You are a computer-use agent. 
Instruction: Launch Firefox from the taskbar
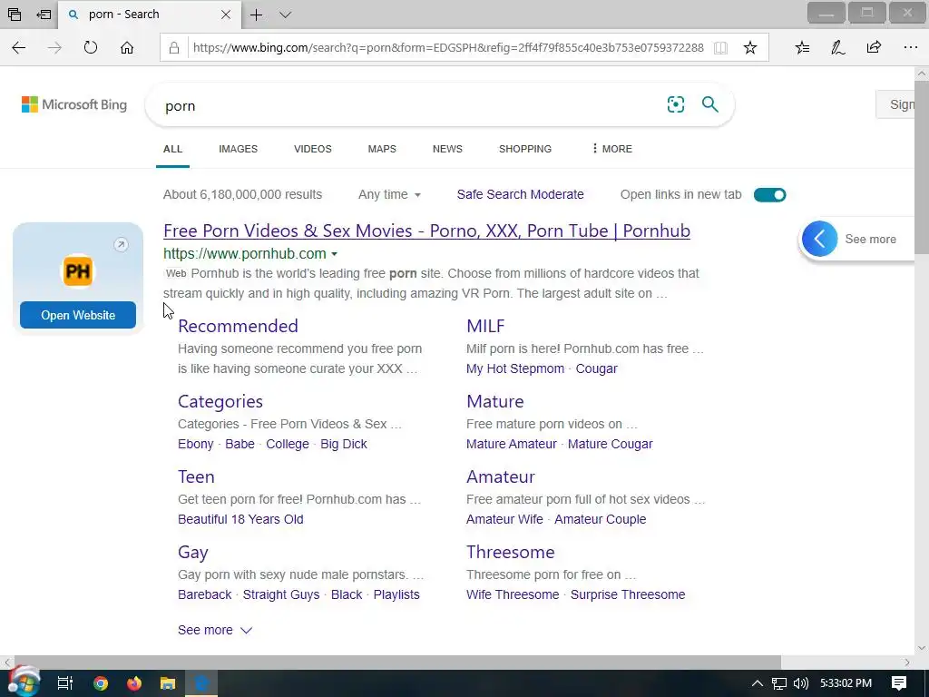tap(134, 683)
